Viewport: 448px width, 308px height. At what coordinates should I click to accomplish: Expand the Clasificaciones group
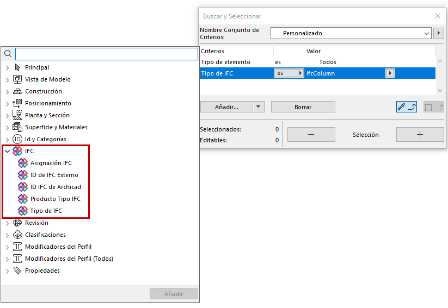coord(8,235)
